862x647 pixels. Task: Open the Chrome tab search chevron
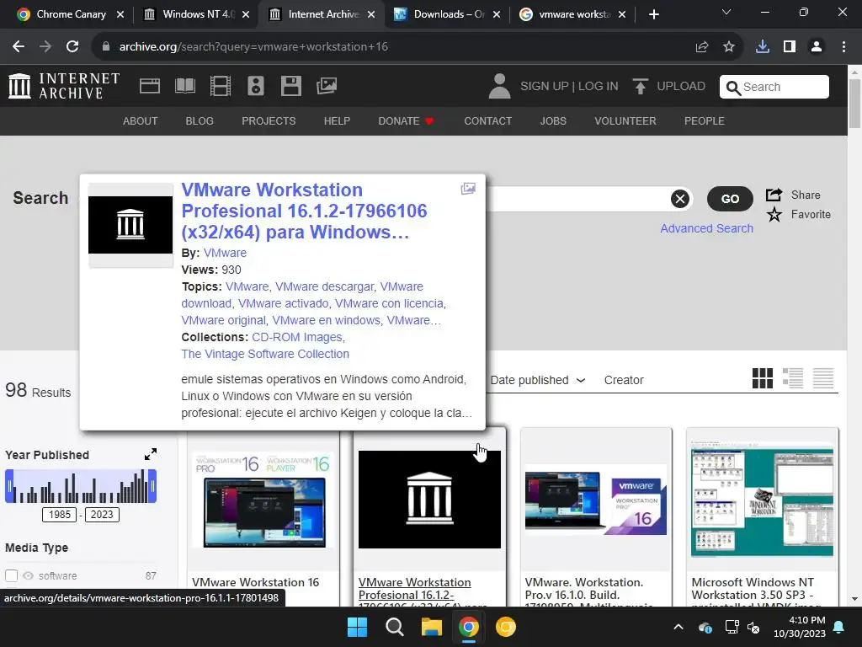click(x=726, y=12)
